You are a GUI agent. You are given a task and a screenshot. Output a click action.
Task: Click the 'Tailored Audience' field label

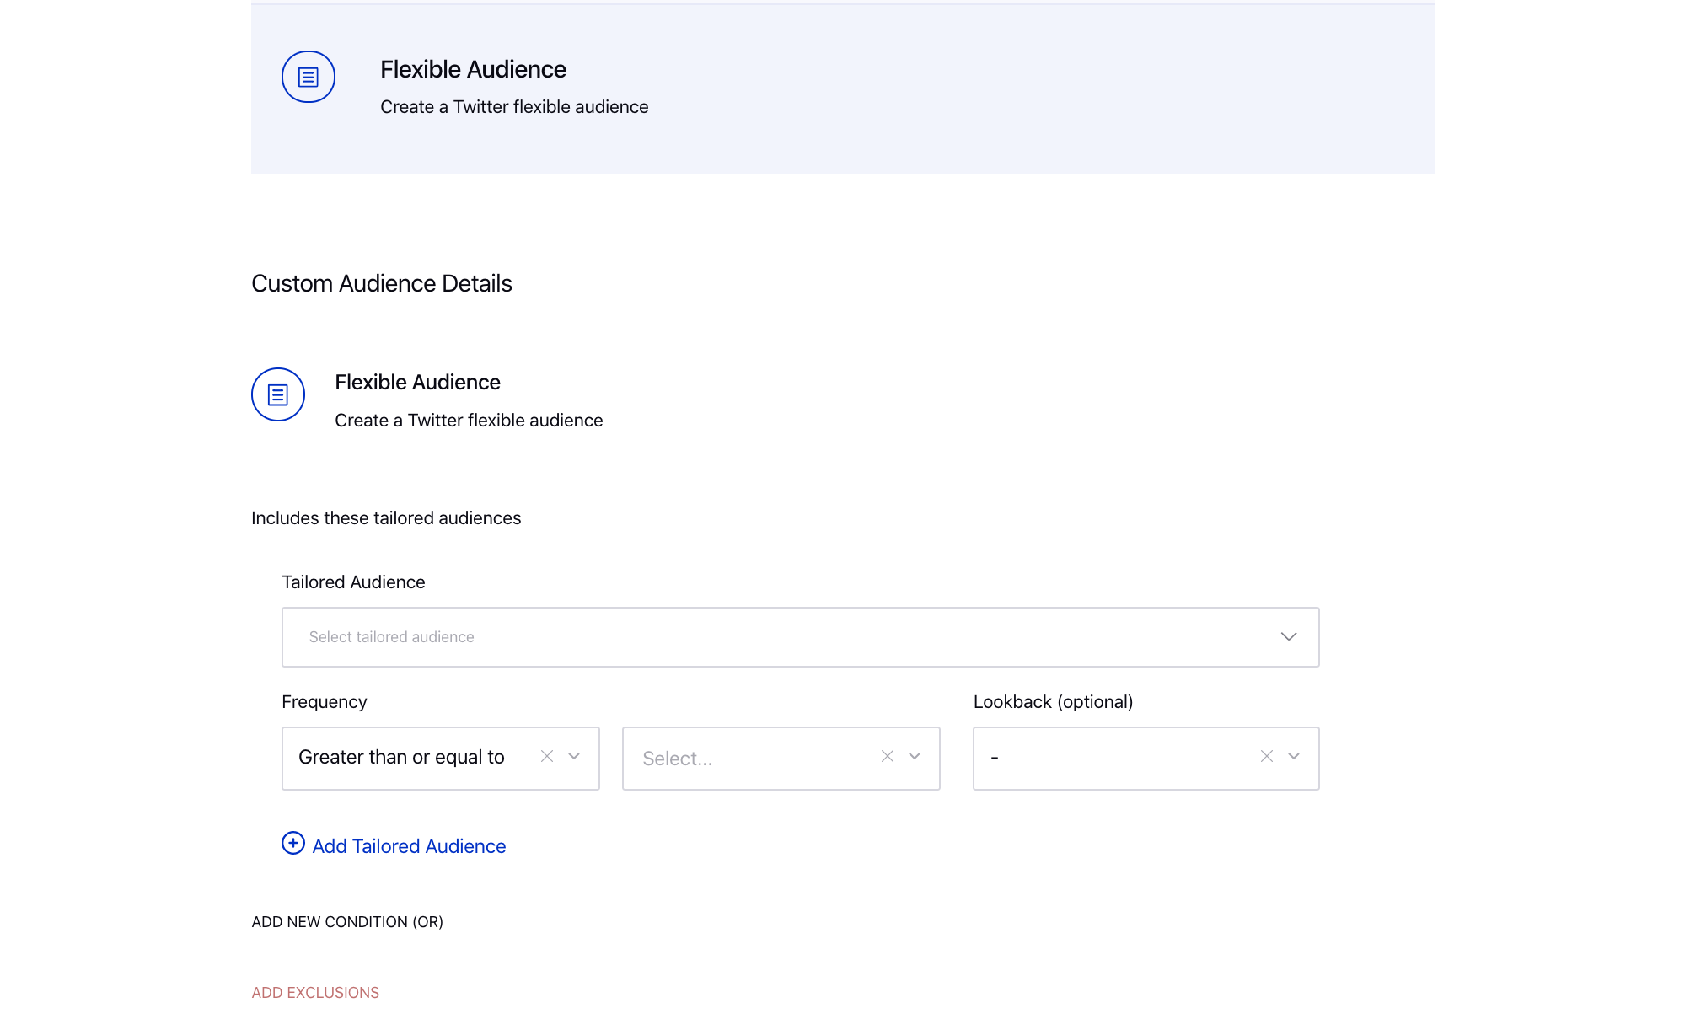(x=353, y=582)
